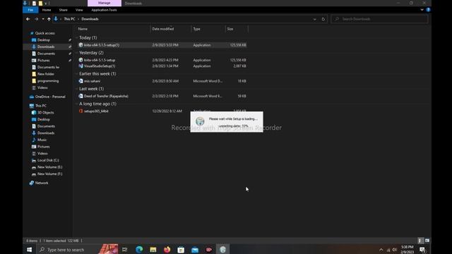Open Quick access in navigation pane

tap(44, 33)
